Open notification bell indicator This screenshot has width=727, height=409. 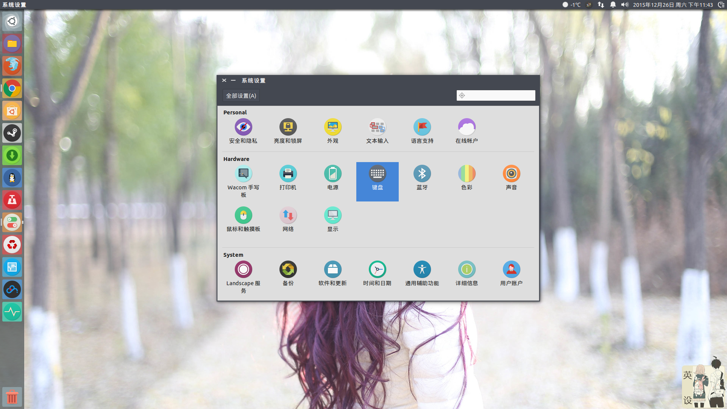pos(613,5)
